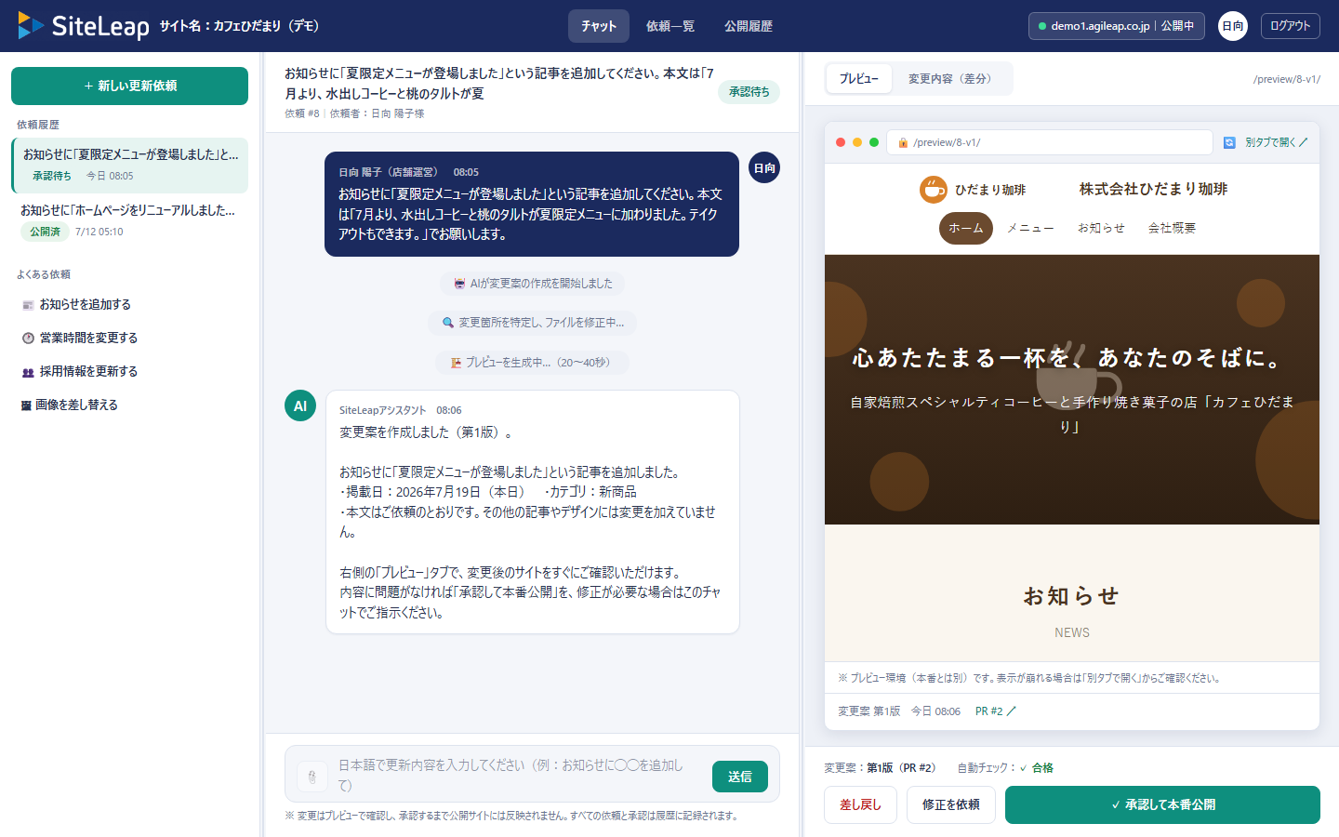Click the AI assistant avatar icon
The image size is (1339, 837).
pos(300,405)
